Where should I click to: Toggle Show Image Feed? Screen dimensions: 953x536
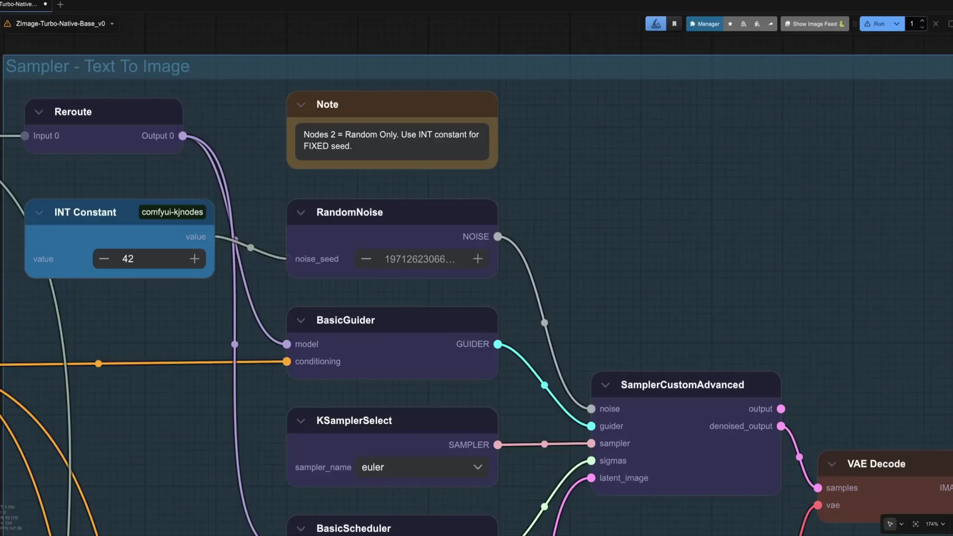814,23
